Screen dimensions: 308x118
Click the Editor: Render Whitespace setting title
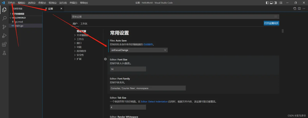click(124, 117)
